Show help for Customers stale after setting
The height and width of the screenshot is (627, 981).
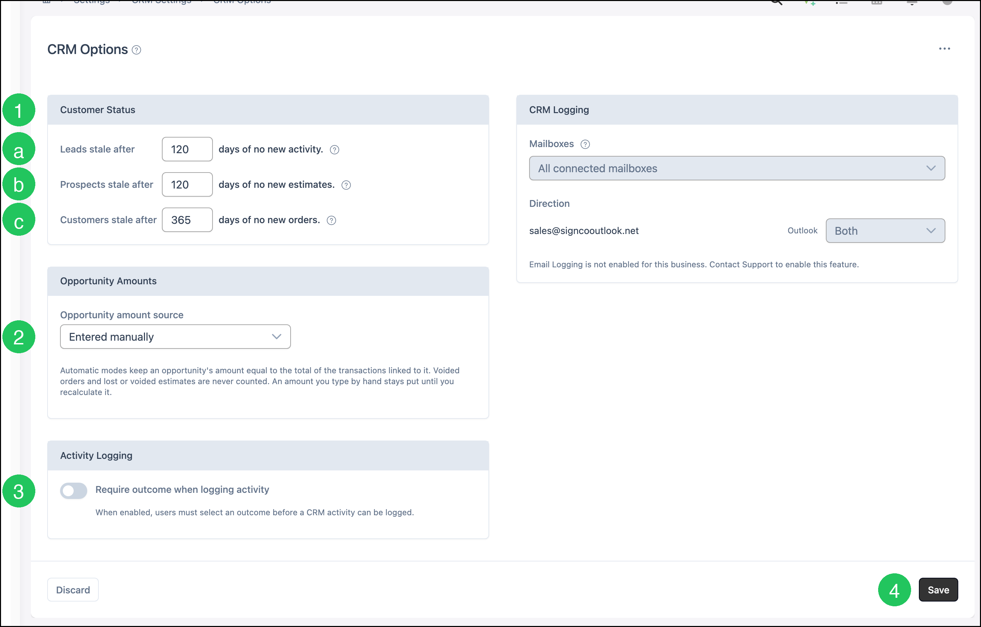point(331,220)
